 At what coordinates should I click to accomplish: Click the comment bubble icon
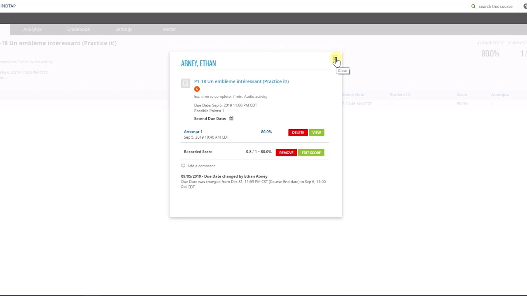183,166
